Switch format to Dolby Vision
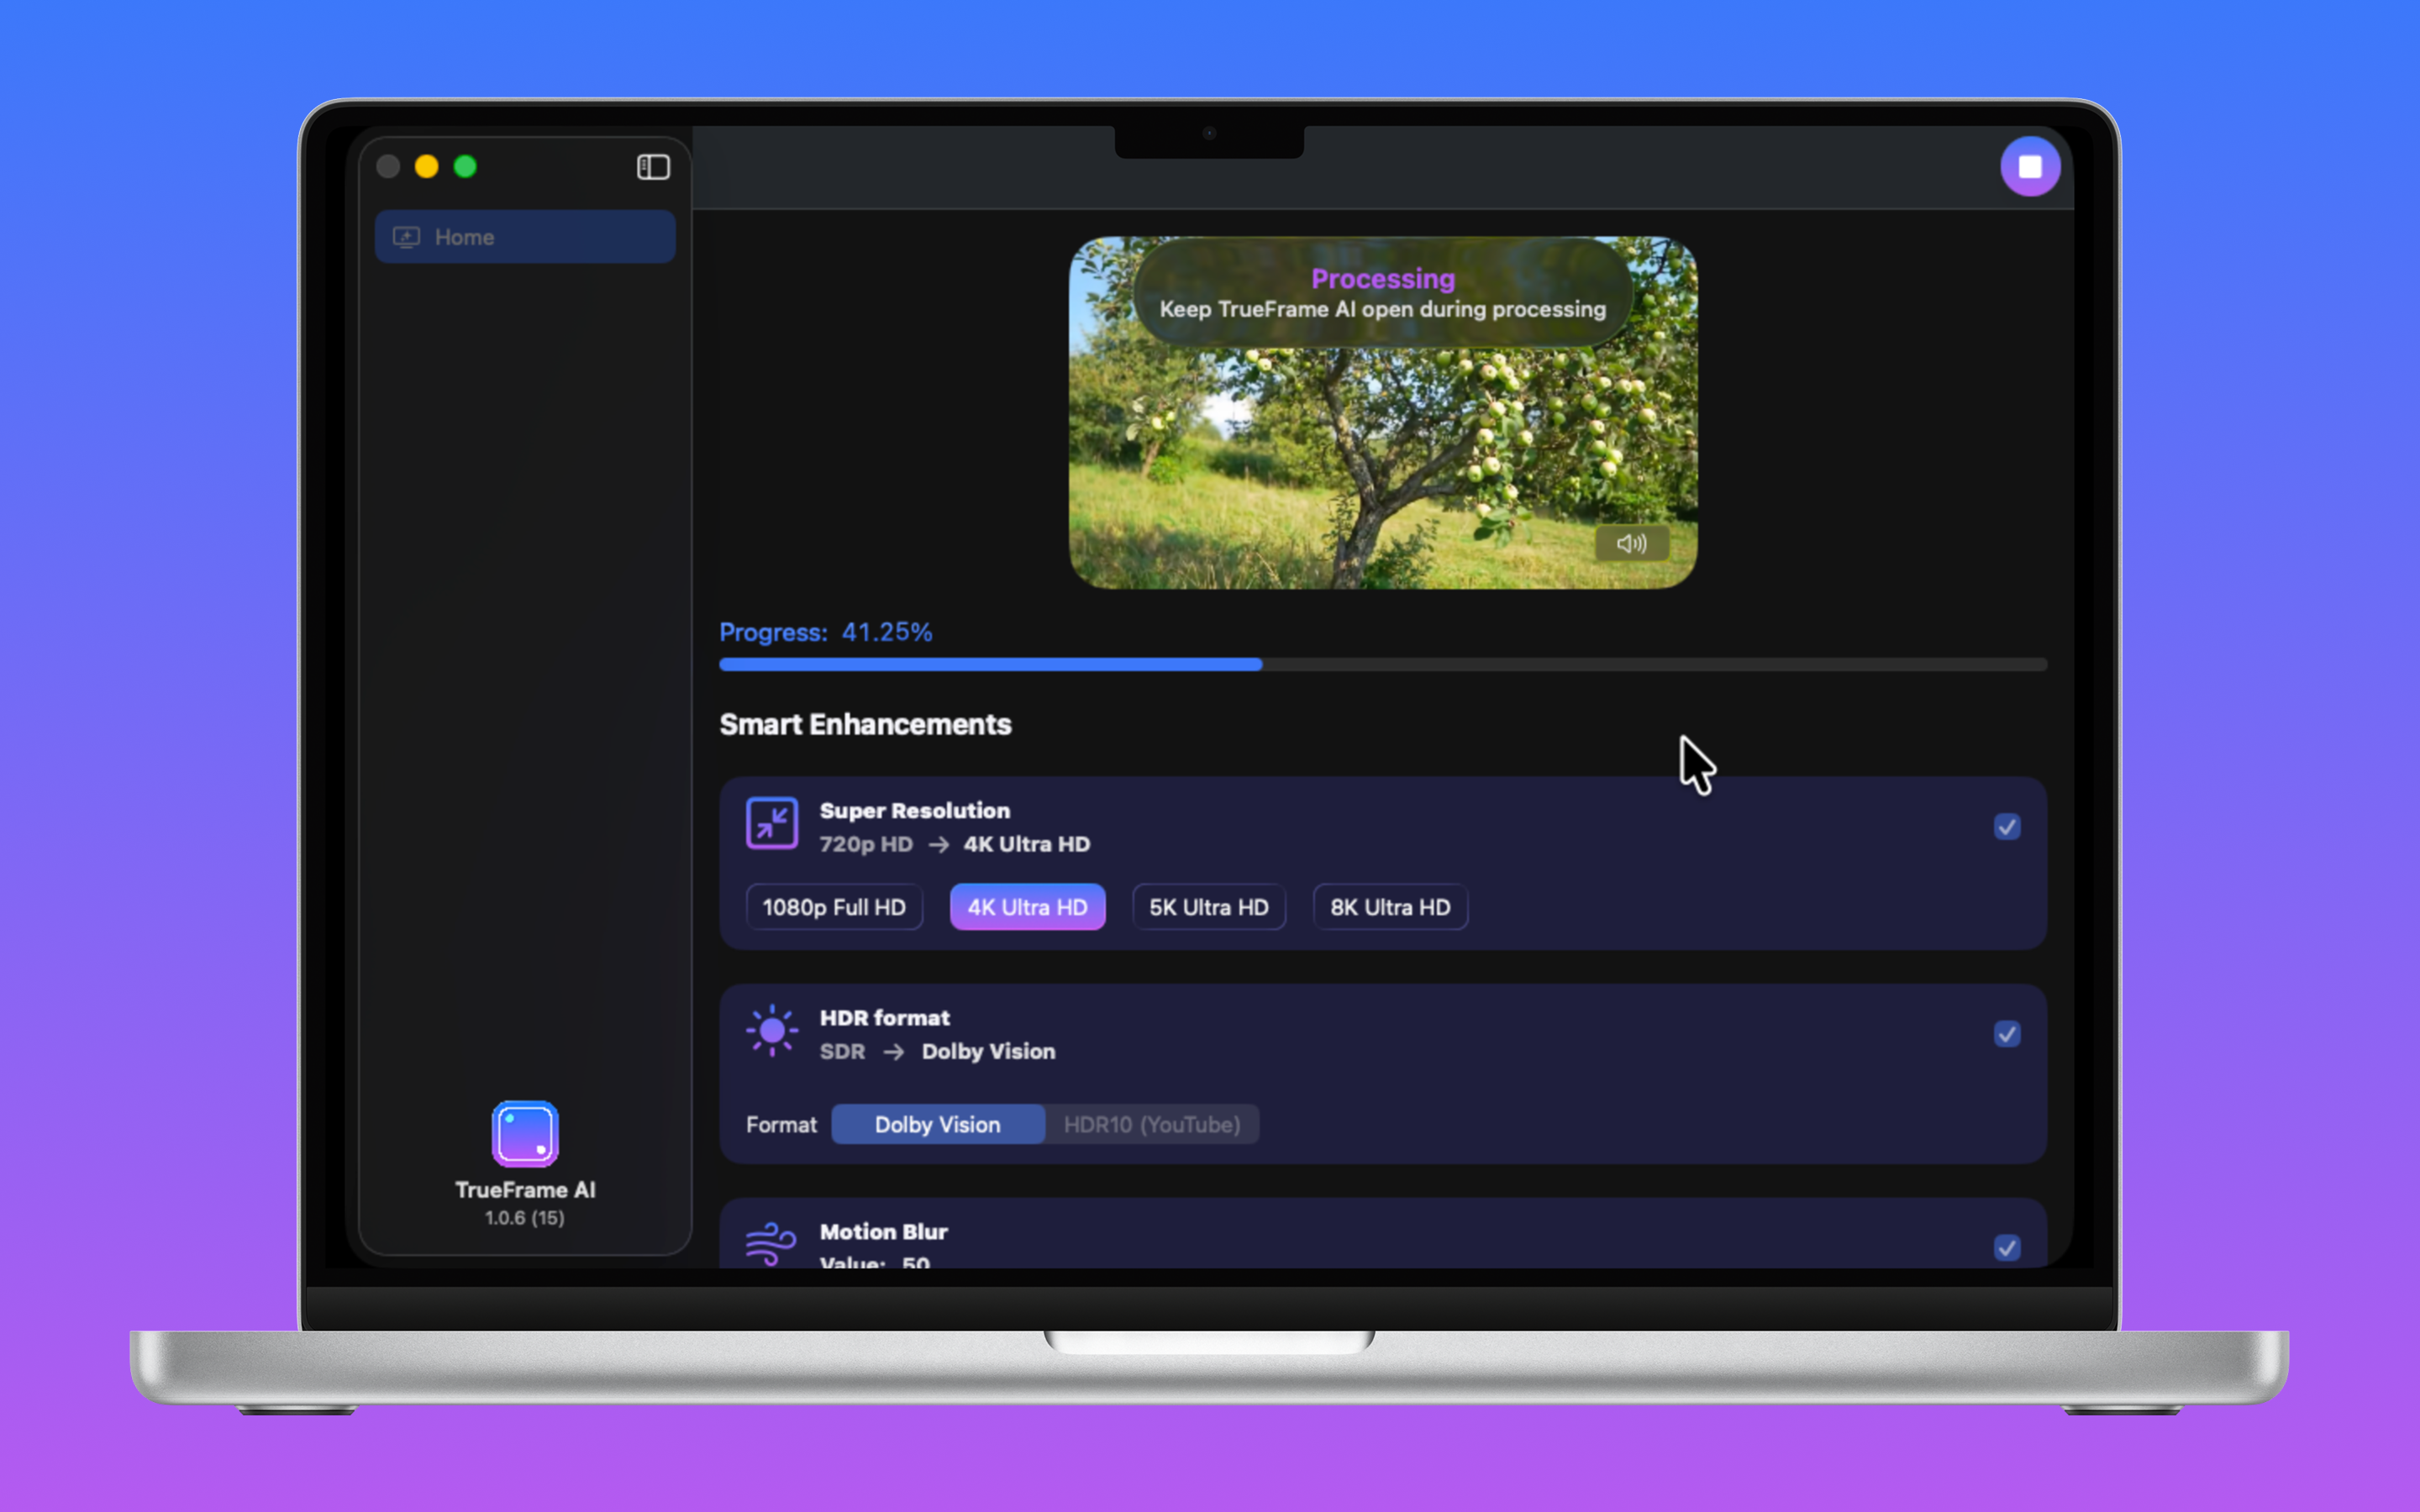The image size is (2420, 1512). [938, 1124]
